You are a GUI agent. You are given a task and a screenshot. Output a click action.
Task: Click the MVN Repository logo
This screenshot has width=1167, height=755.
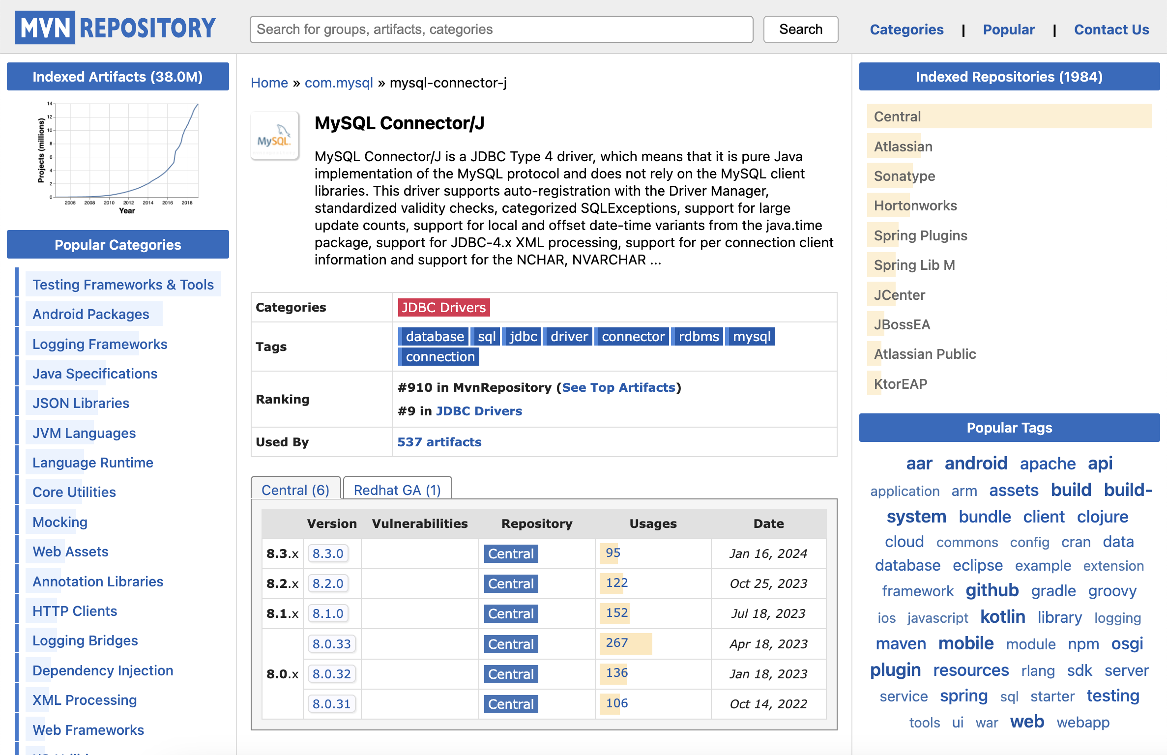tap(115, 28)
